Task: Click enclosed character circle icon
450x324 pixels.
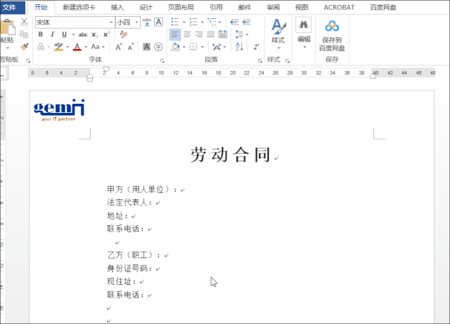Action: [158, 47]
